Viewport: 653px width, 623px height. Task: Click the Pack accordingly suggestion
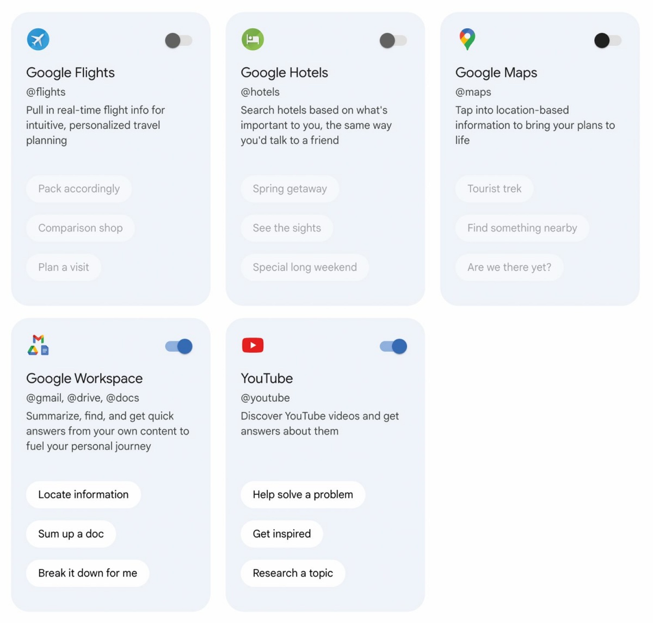click(x=79, y=189)
